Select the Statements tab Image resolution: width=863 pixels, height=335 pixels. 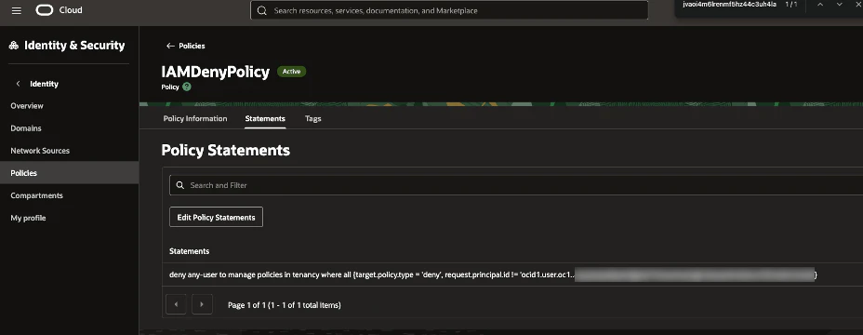(x=265, y=118)
